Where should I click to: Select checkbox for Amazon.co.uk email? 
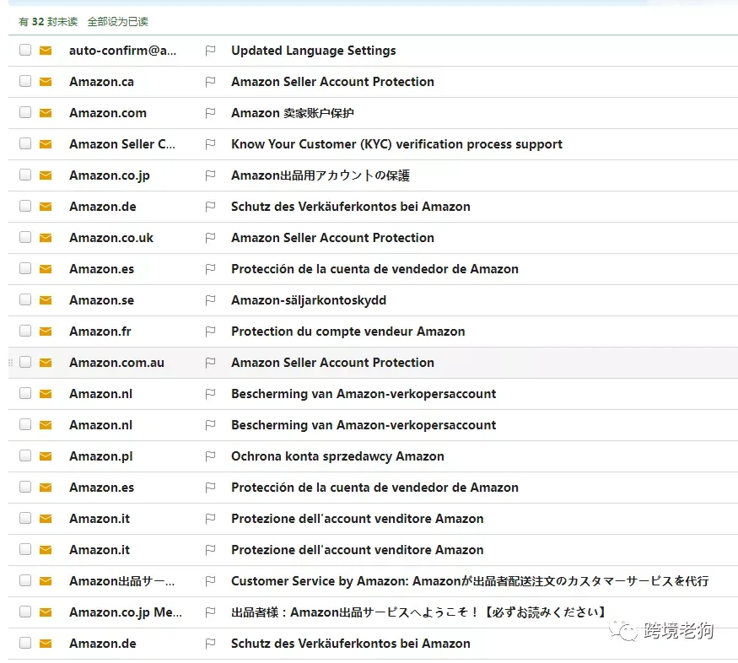25,237
